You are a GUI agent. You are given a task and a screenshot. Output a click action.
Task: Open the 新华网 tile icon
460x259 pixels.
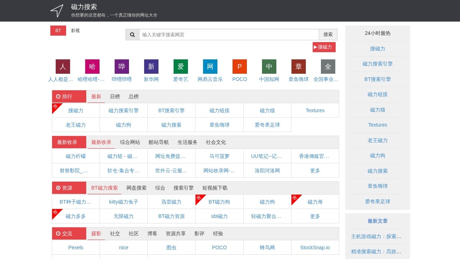151,67
